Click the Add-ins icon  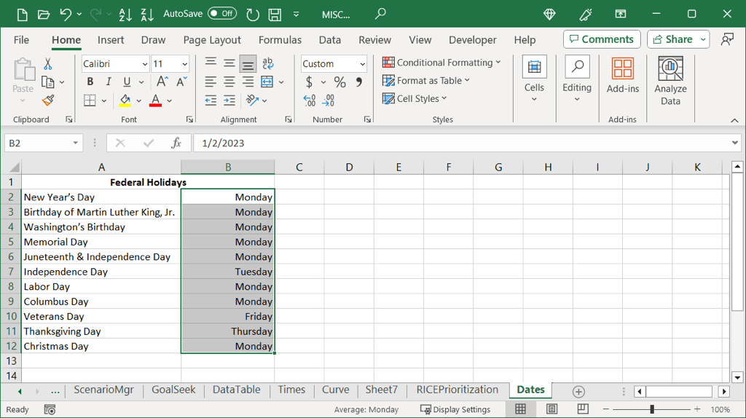point(622,76)
